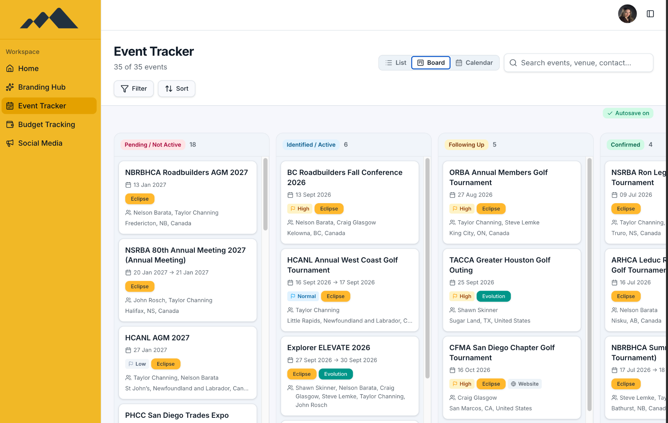Click the magnifier search icon
Image resolution: width=668 pixels, height=423 pixels.
(513, 63)
